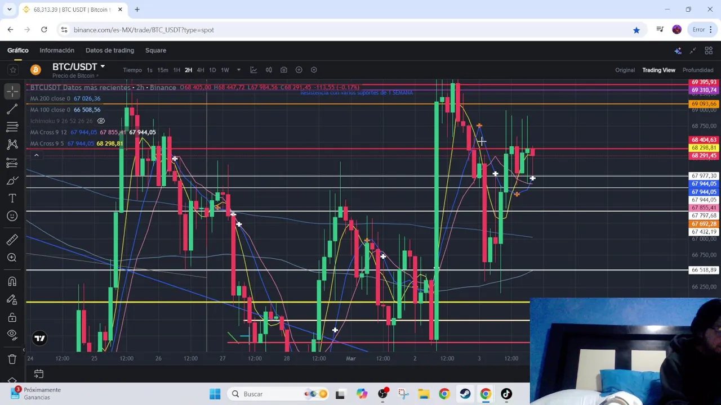This screenshot has width=721, height=405.
Task: Collapse the left drawing toolbar
Action: click(x=24, y=349)
